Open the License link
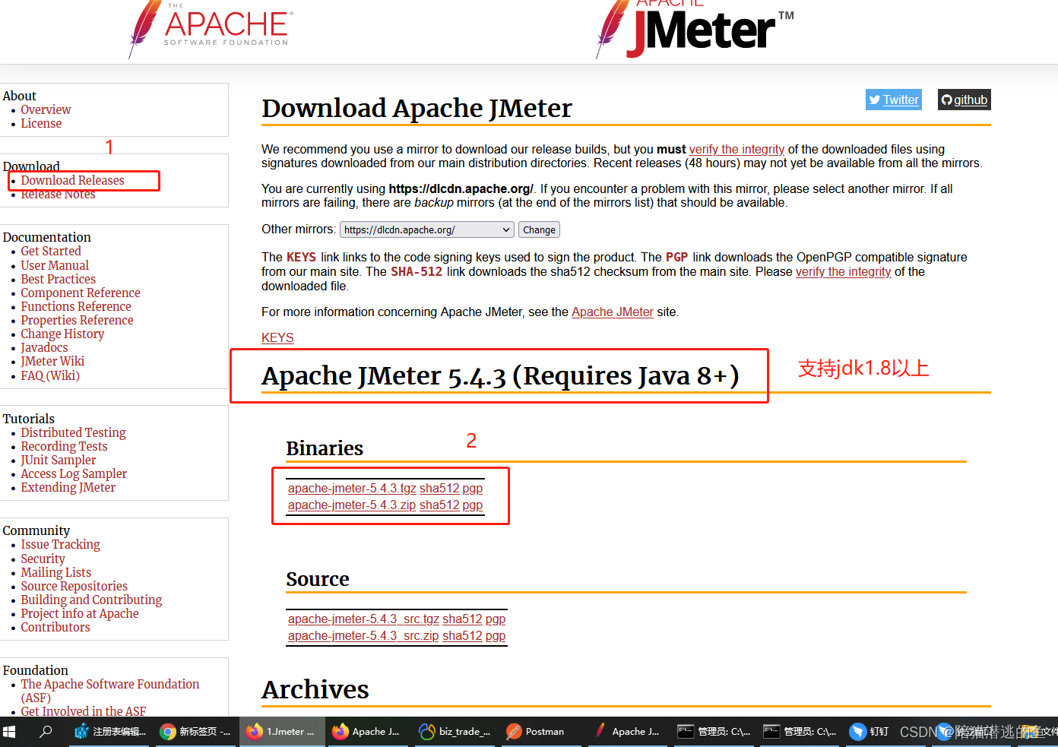This screenshot has width=1058, height=747. (41, 123)
